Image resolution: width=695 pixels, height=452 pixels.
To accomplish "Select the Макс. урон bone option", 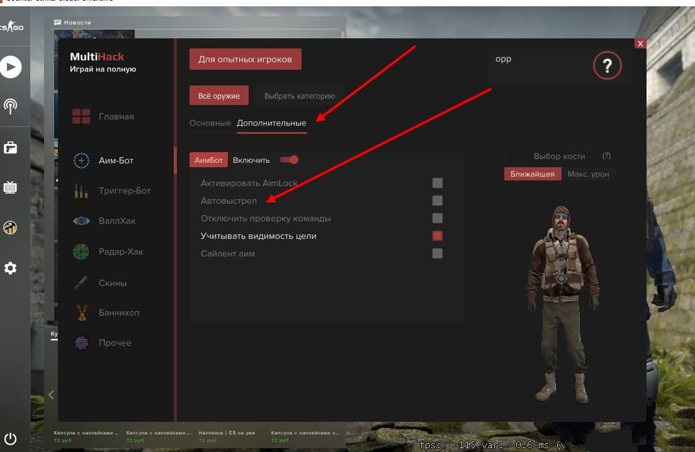I will pos(588,174).
